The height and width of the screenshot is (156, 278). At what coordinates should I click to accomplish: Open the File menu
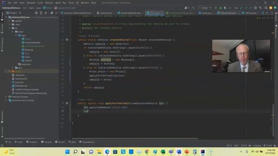click(10, 3)
